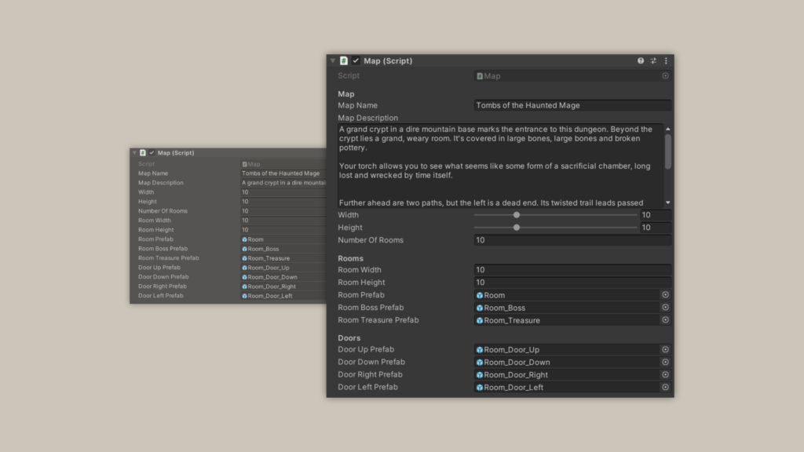Click object picker circle for Room Prefab

[x=665, y=295]
